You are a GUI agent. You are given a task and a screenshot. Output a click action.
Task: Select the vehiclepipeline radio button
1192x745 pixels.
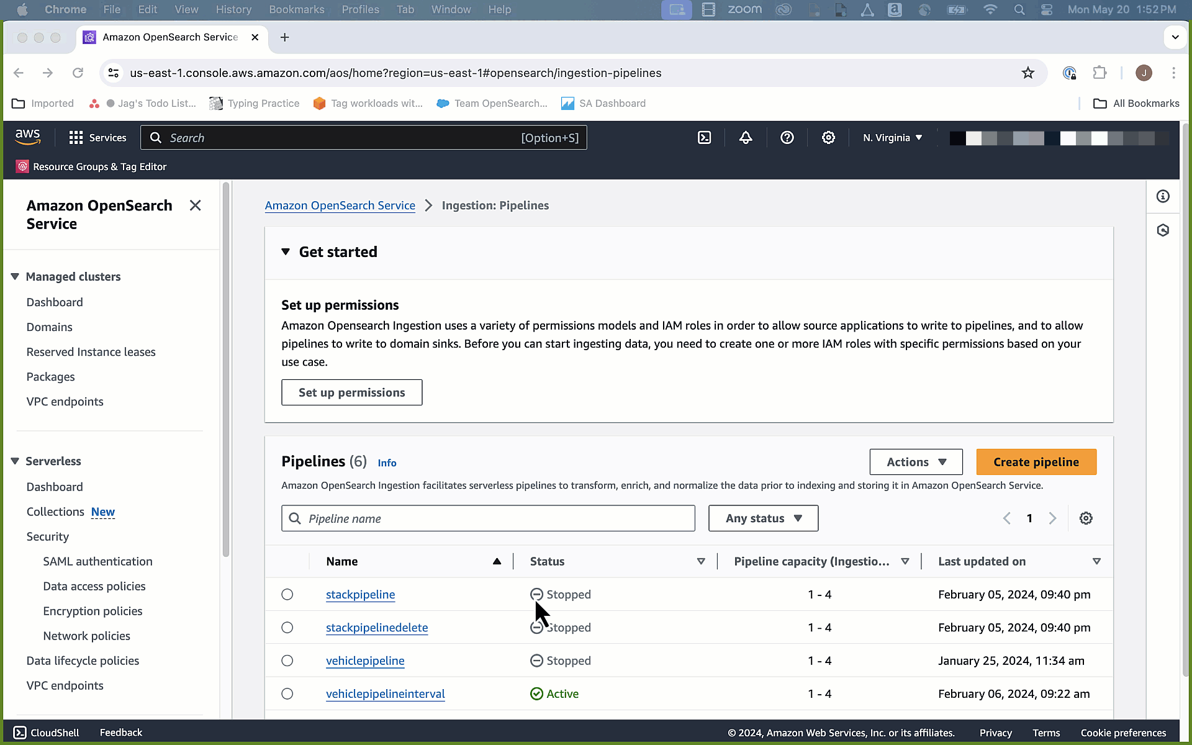(287, 661)
